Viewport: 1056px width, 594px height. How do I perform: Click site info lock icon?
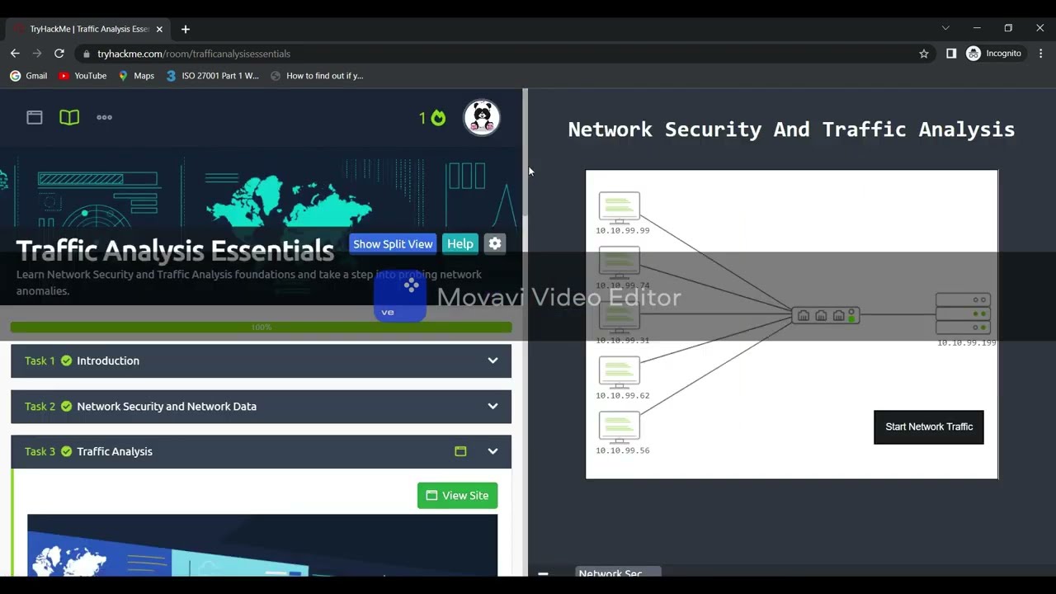click(86, 54)
